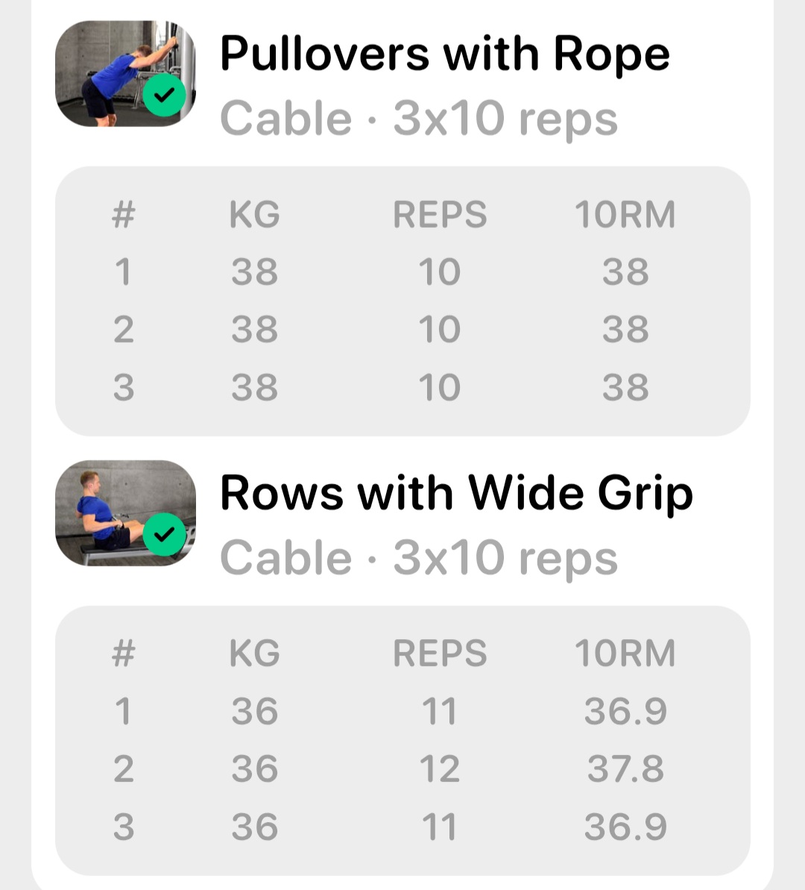Toggle the green checkmark on Rows with Wide Grip
Image resolution: width=805 pixels, height=890 pixels.
click(x=164, y=535)
